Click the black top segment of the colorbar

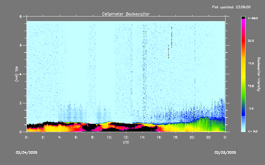click(243, 17)
